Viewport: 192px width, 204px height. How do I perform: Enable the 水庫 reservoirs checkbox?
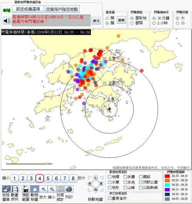[110, 182]
